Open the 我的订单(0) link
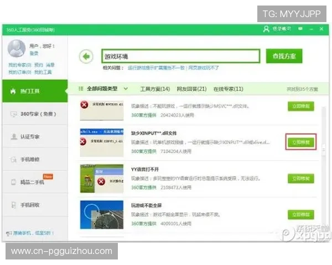The width and height of the screenshot is (332, 265). [20, 72]
